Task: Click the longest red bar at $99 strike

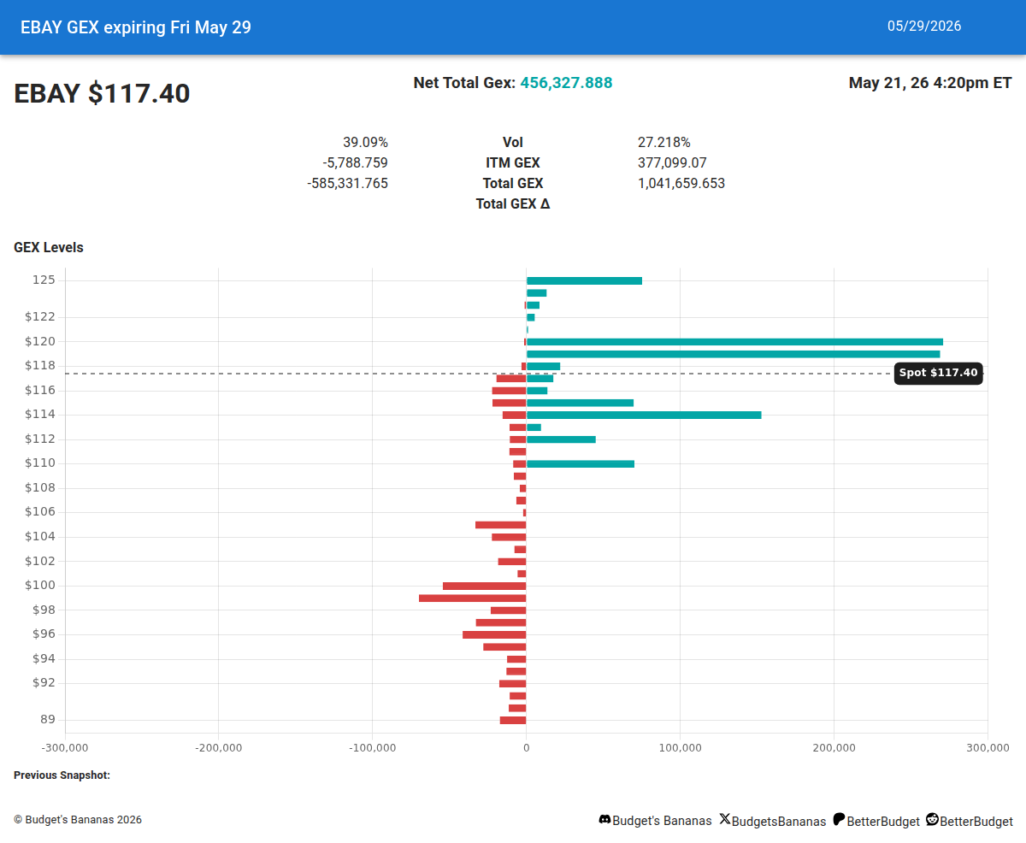Action: [x=472, y=598]
